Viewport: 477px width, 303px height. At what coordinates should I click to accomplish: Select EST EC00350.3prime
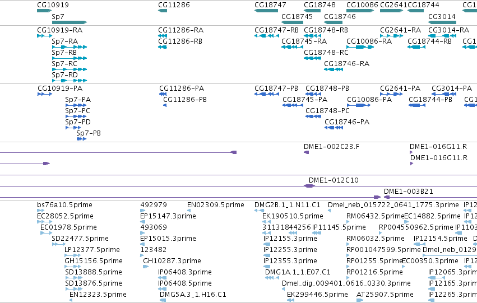pos(430,261)
